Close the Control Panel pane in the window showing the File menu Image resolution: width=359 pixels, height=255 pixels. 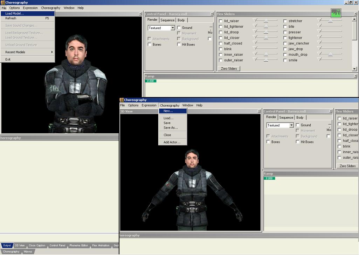pyautogui.click(x=212, y=14)
